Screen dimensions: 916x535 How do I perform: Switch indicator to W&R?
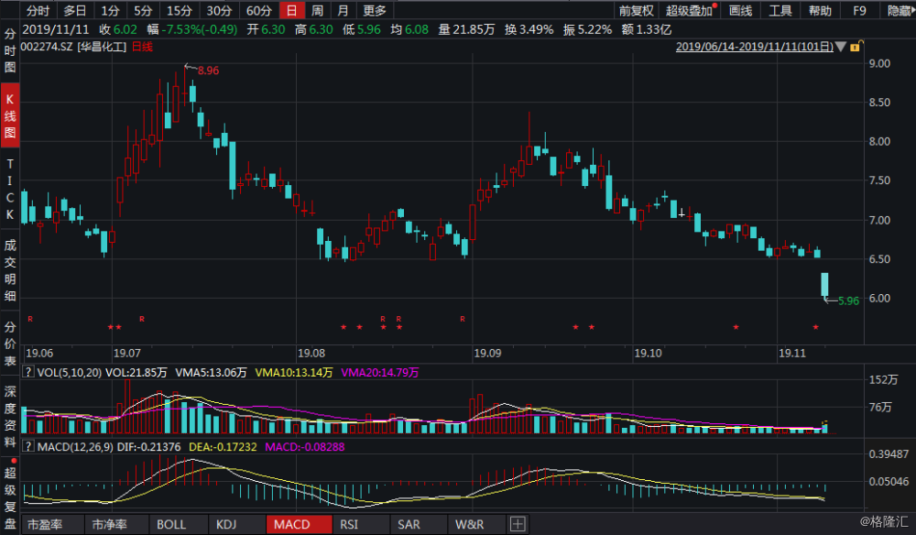tap(470, 524)
